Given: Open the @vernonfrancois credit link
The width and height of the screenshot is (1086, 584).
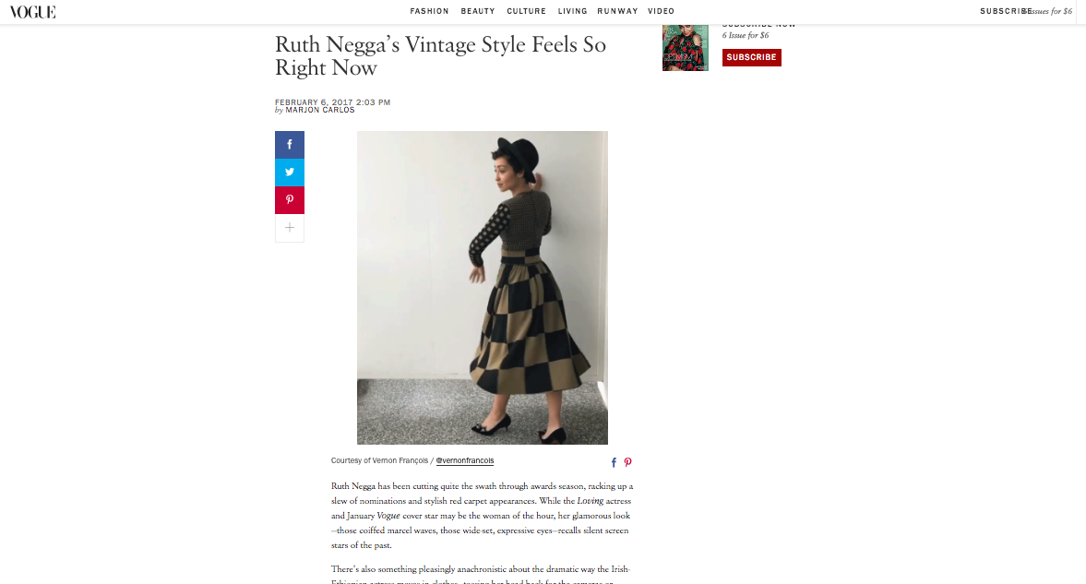Looking at the screenshot, I should click(465, 460).
